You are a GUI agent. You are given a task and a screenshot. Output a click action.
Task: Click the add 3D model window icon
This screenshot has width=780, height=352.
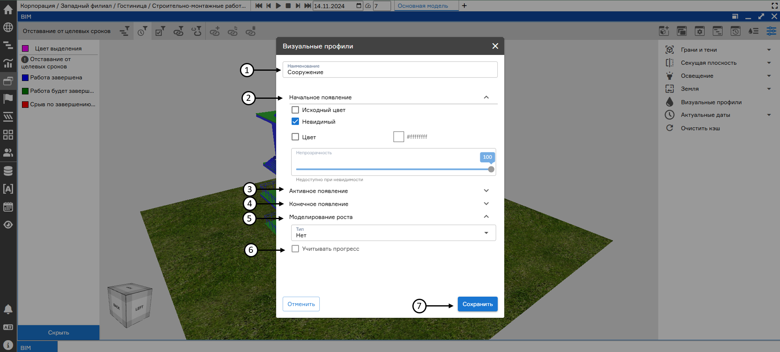(664, 31)
